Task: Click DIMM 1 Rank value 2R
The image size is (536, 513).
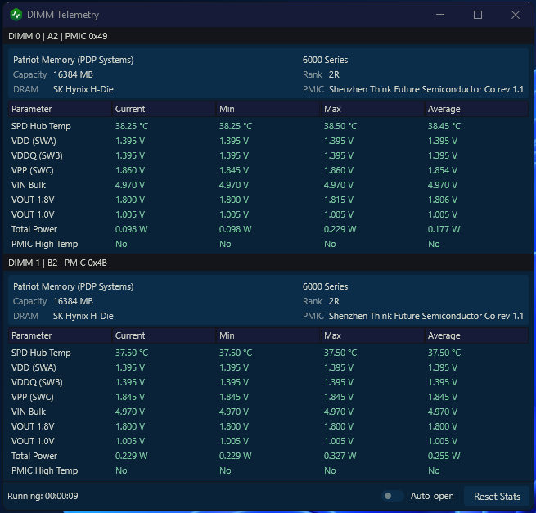Action: (x=334, y=301)
